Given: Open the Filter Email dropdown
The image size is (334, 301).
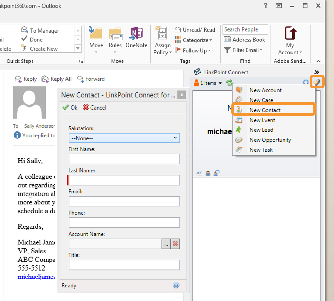Looking at the screenshot, I should click(x=243, y=50).
